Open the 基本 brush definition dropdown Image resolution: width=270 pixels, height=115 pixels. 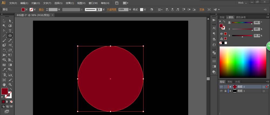(x=103, y=10)
